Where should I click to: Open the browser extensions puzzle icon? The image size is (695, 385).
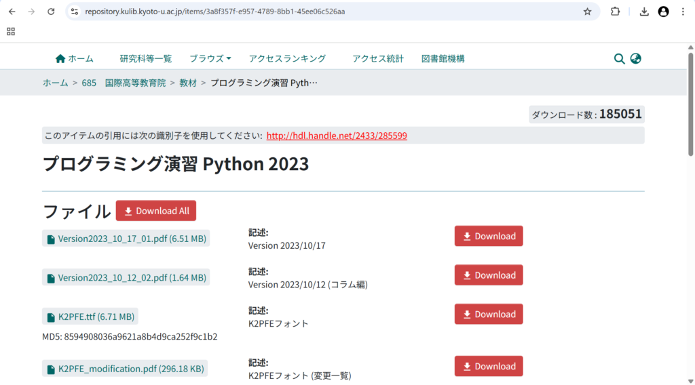[x=615, y=12]
